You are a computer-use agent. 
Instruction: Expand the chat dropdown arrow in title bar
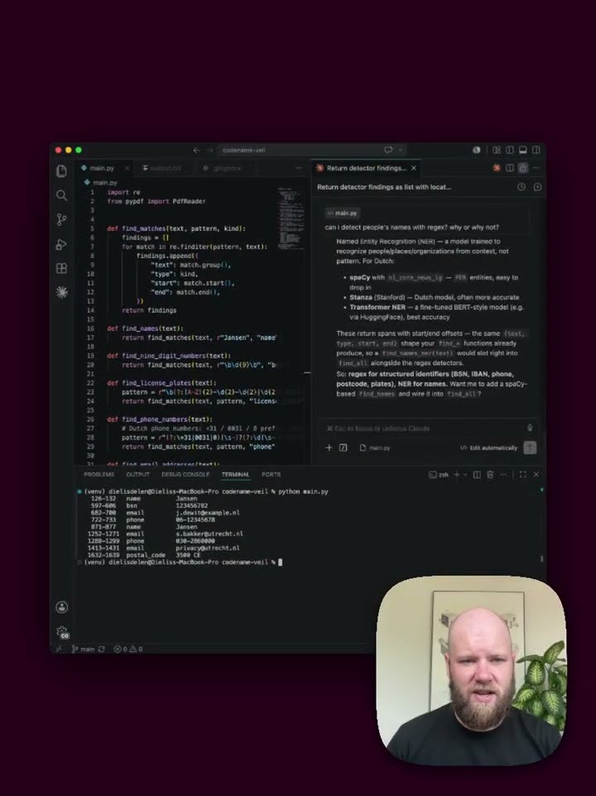400,150
